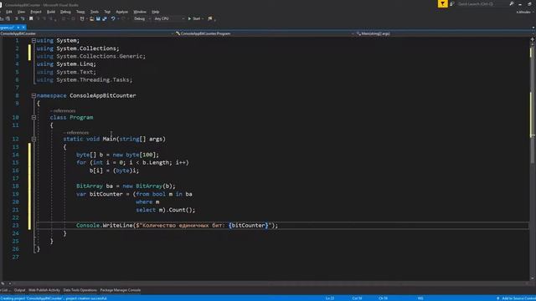This screenshot has height=301, width=536.
Task: Collapse the using directives block
Action: pos(33,41)
